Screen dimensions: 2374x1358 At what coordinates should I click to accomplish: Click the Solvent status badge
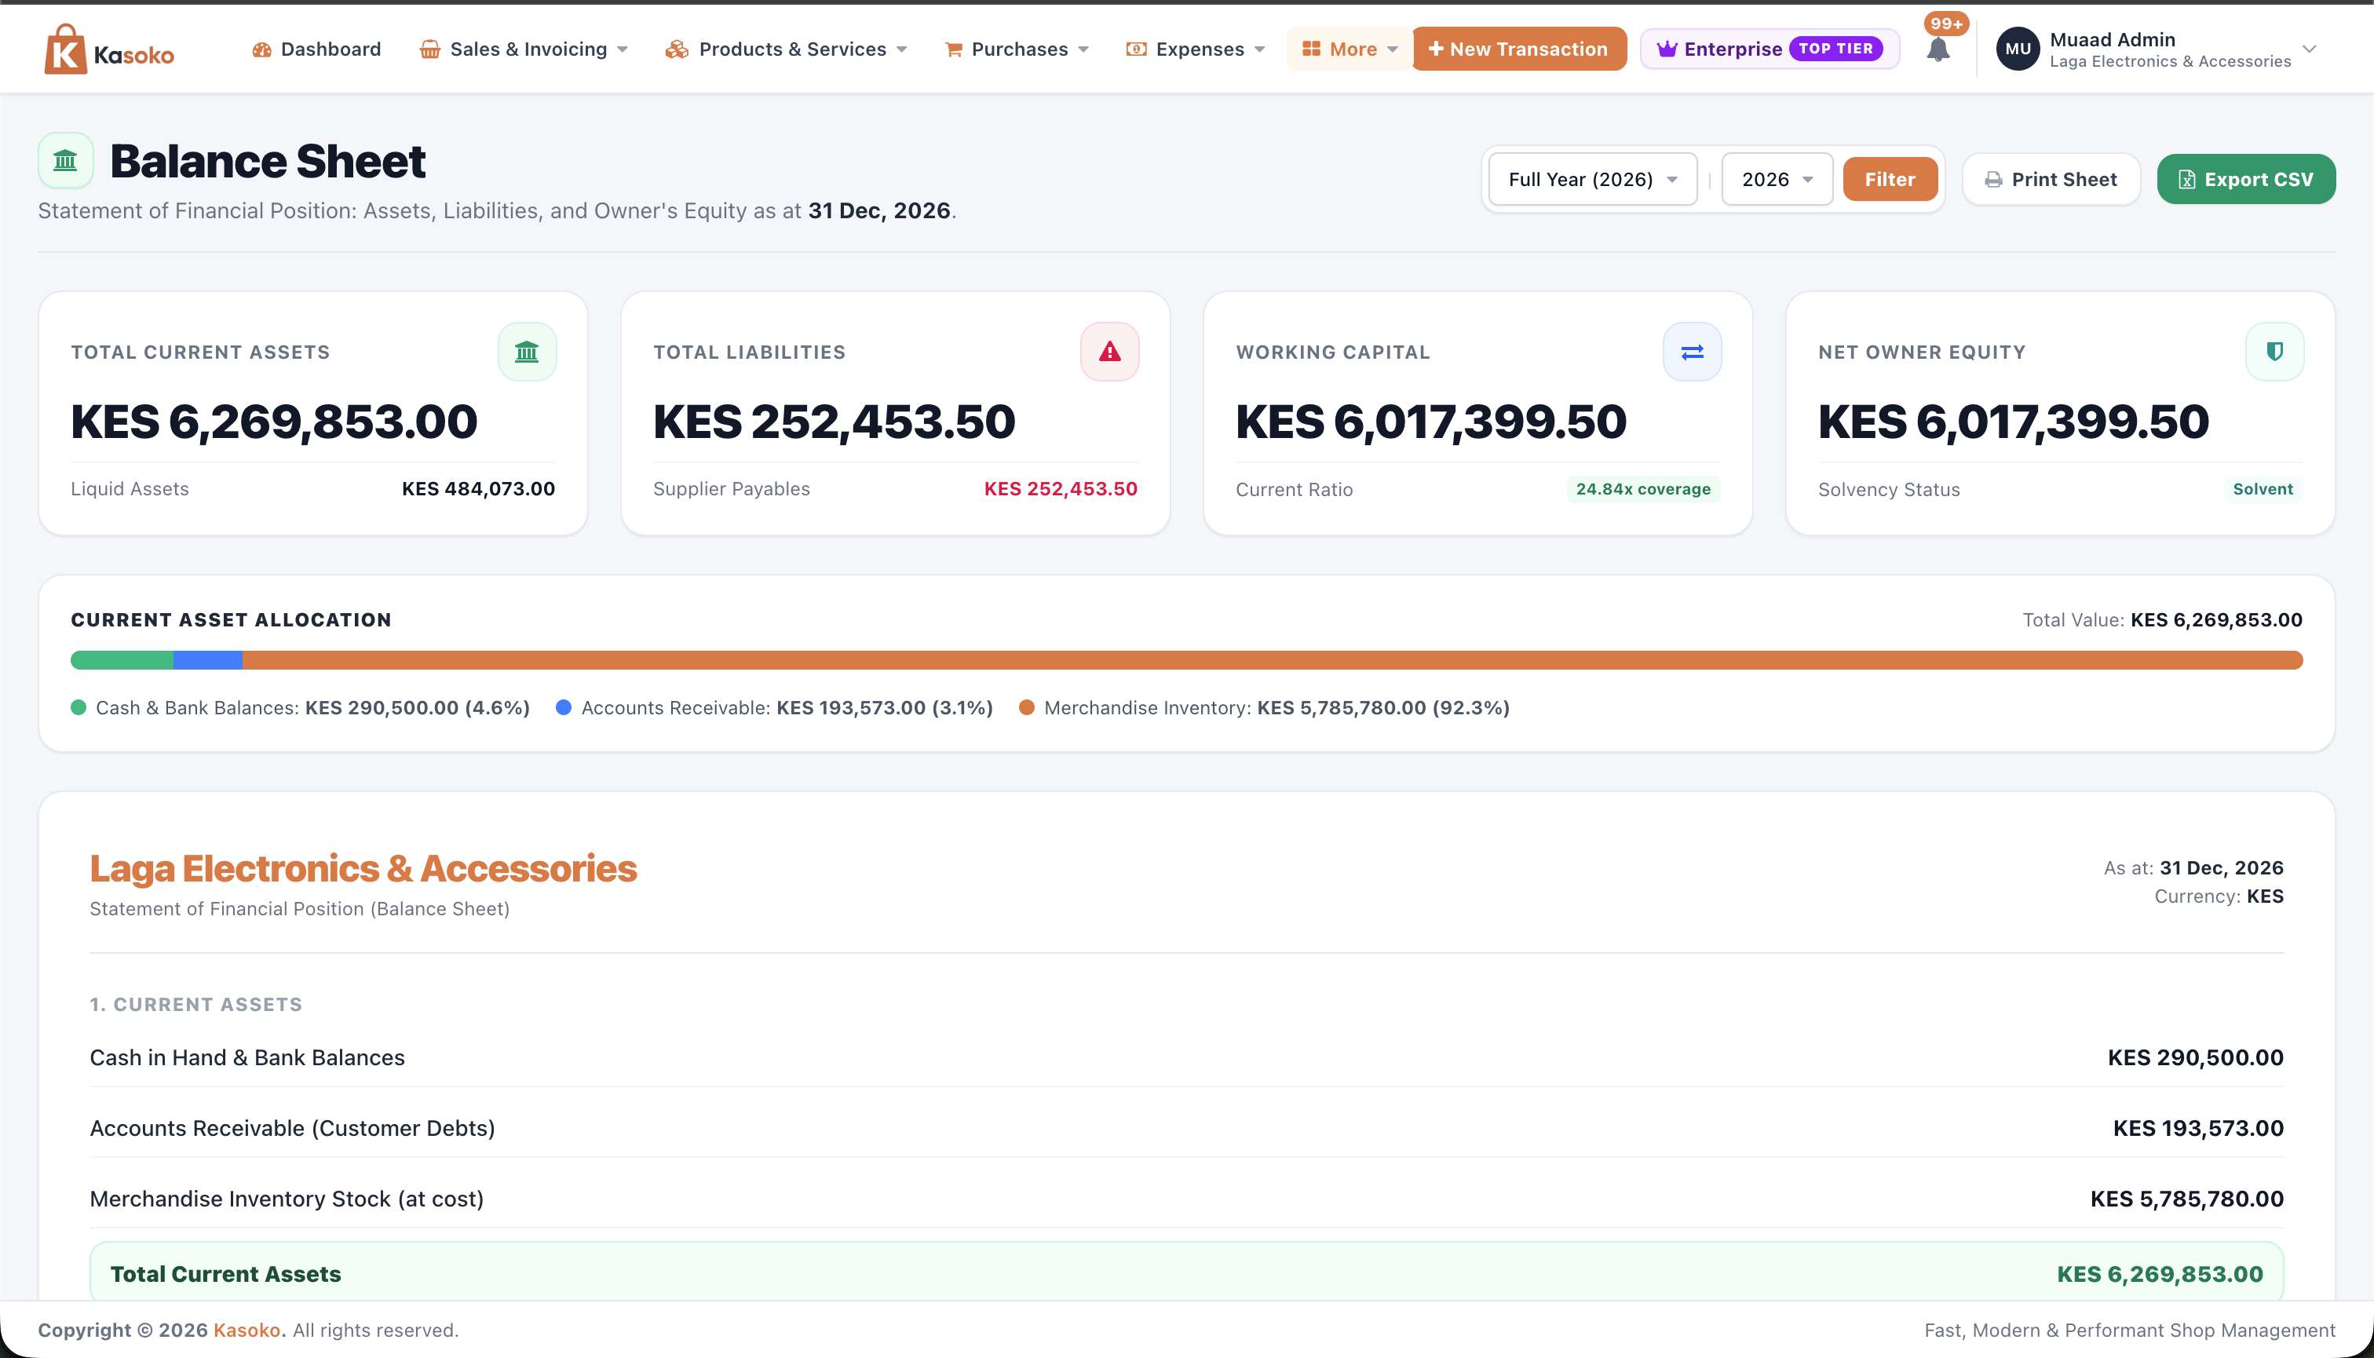[2262, 489]
